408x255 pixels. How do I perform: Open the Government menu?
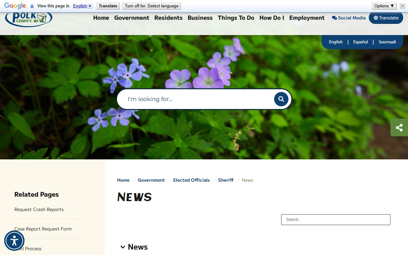[132, 18]
